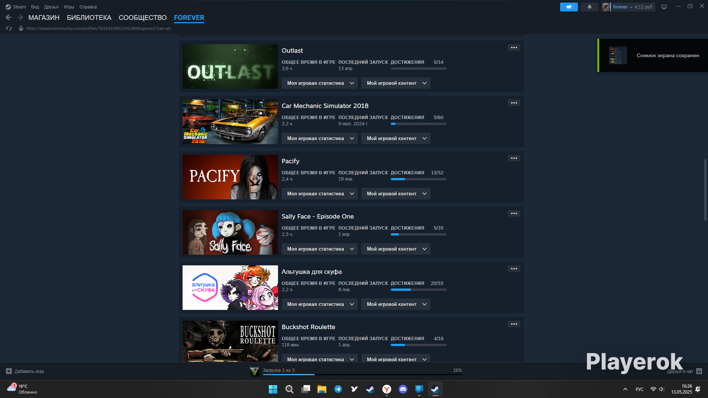Open the Вид menu
This screenshot has height=398, width=708.
tap(35, 7)
